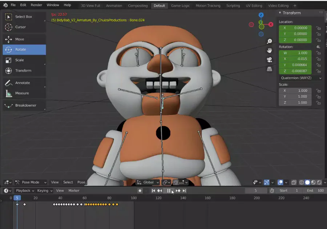Open the Keying dropdown
The width and height of the screenshot is (327, 229).
pos(45,191)
